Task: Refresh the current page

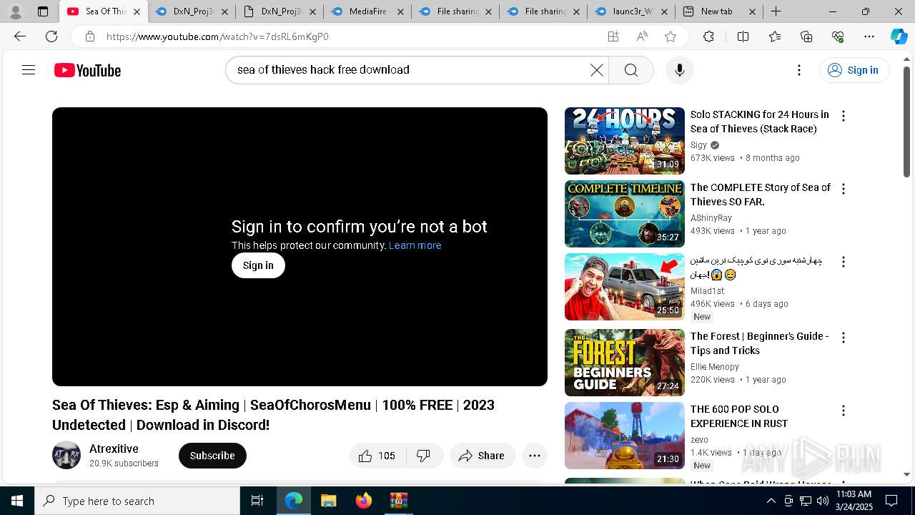Action: pyautogui.click(x=51, y=36)
